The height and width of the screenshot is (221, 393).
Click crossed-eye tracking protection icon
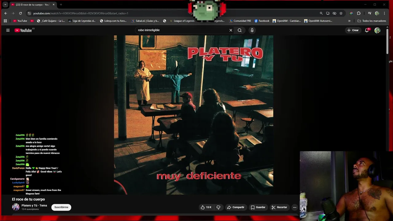[x=334, y=13]
